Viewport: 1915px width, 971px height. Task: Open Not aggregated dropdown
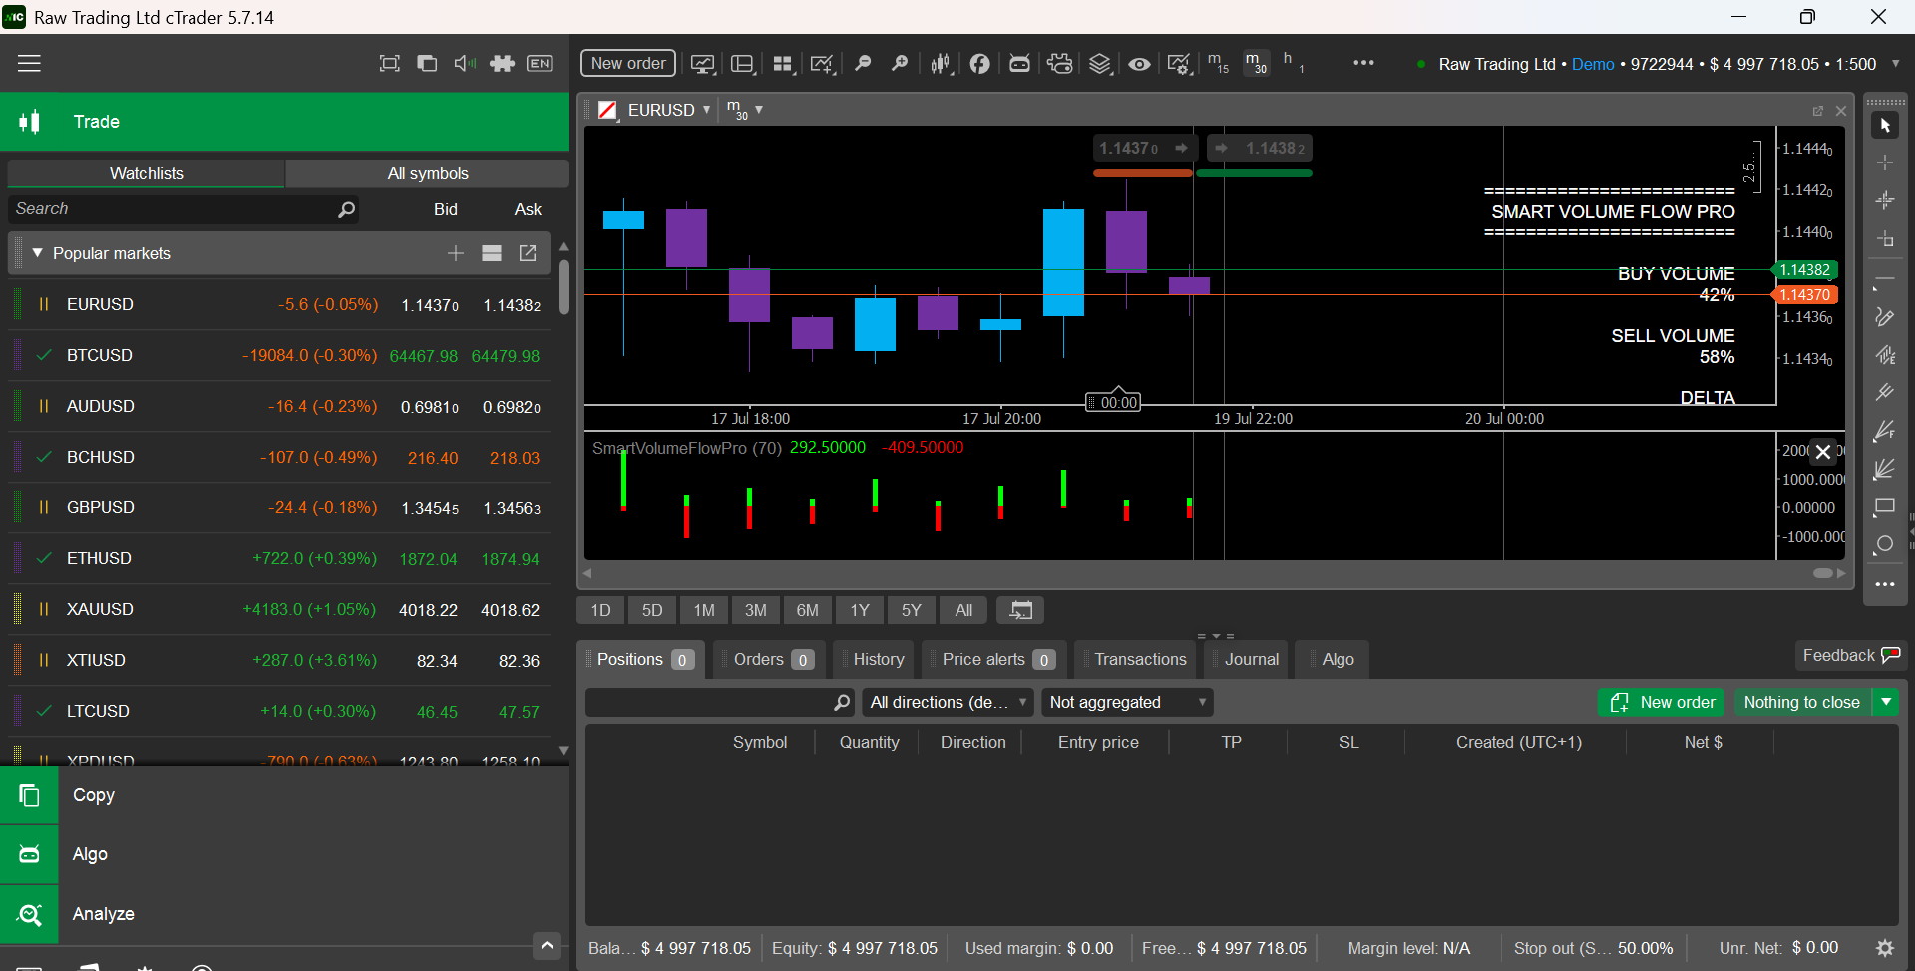(x=1127, y=702)
